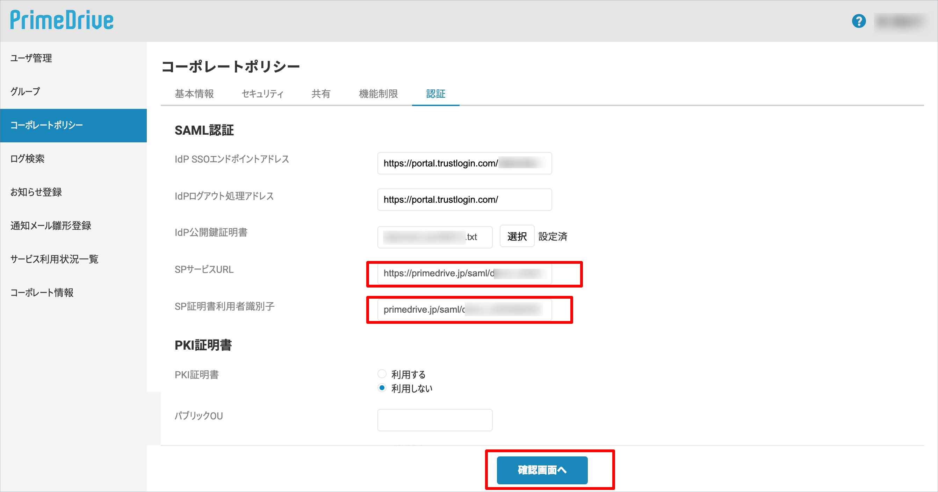Click the コーポレートポリシー page title

pos(231,67)
